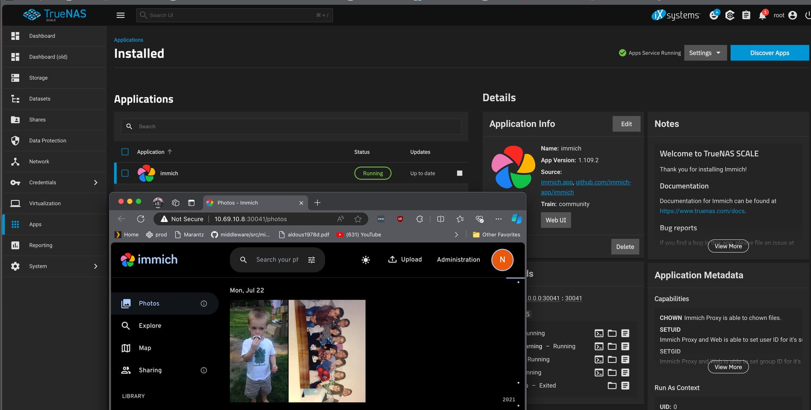Open the Jobs clipboard icon in top bar

coord(746,16)
